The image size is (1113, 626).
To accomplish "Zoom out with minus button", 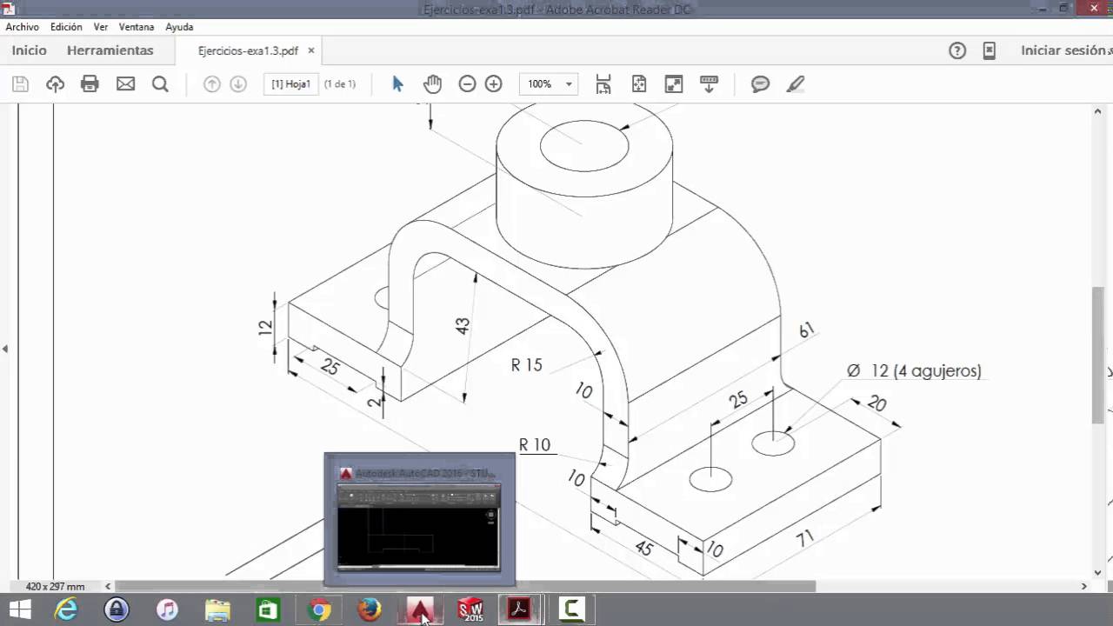I will click(467, 84).
